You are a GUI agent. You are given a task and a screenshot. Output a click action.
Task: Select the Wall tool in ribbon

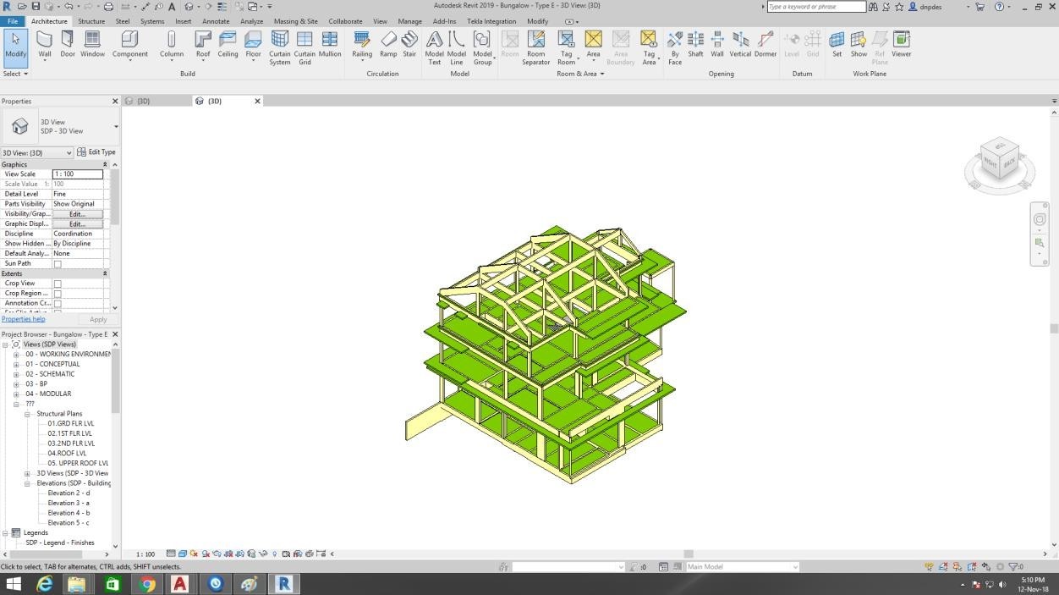click(44, 45)
